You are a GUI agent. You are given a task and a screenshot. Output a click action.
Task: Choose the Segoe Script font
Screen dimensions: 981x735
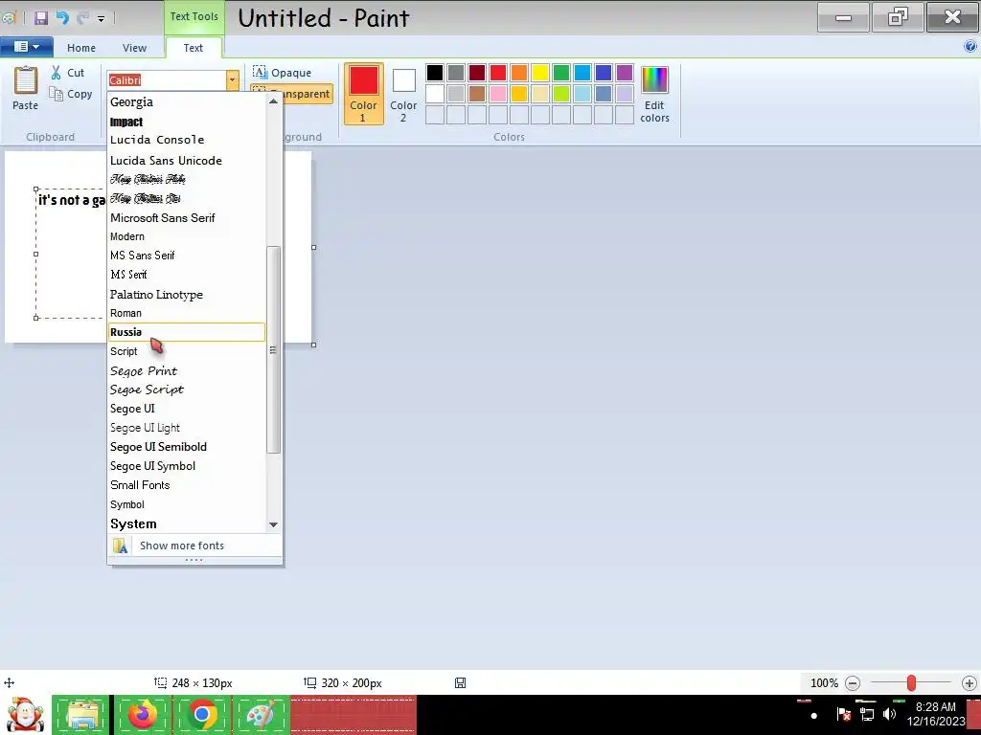(x=187, y=390)
